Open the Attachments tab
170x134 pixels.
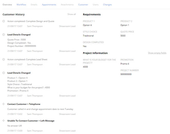click(x=67, y=5)
